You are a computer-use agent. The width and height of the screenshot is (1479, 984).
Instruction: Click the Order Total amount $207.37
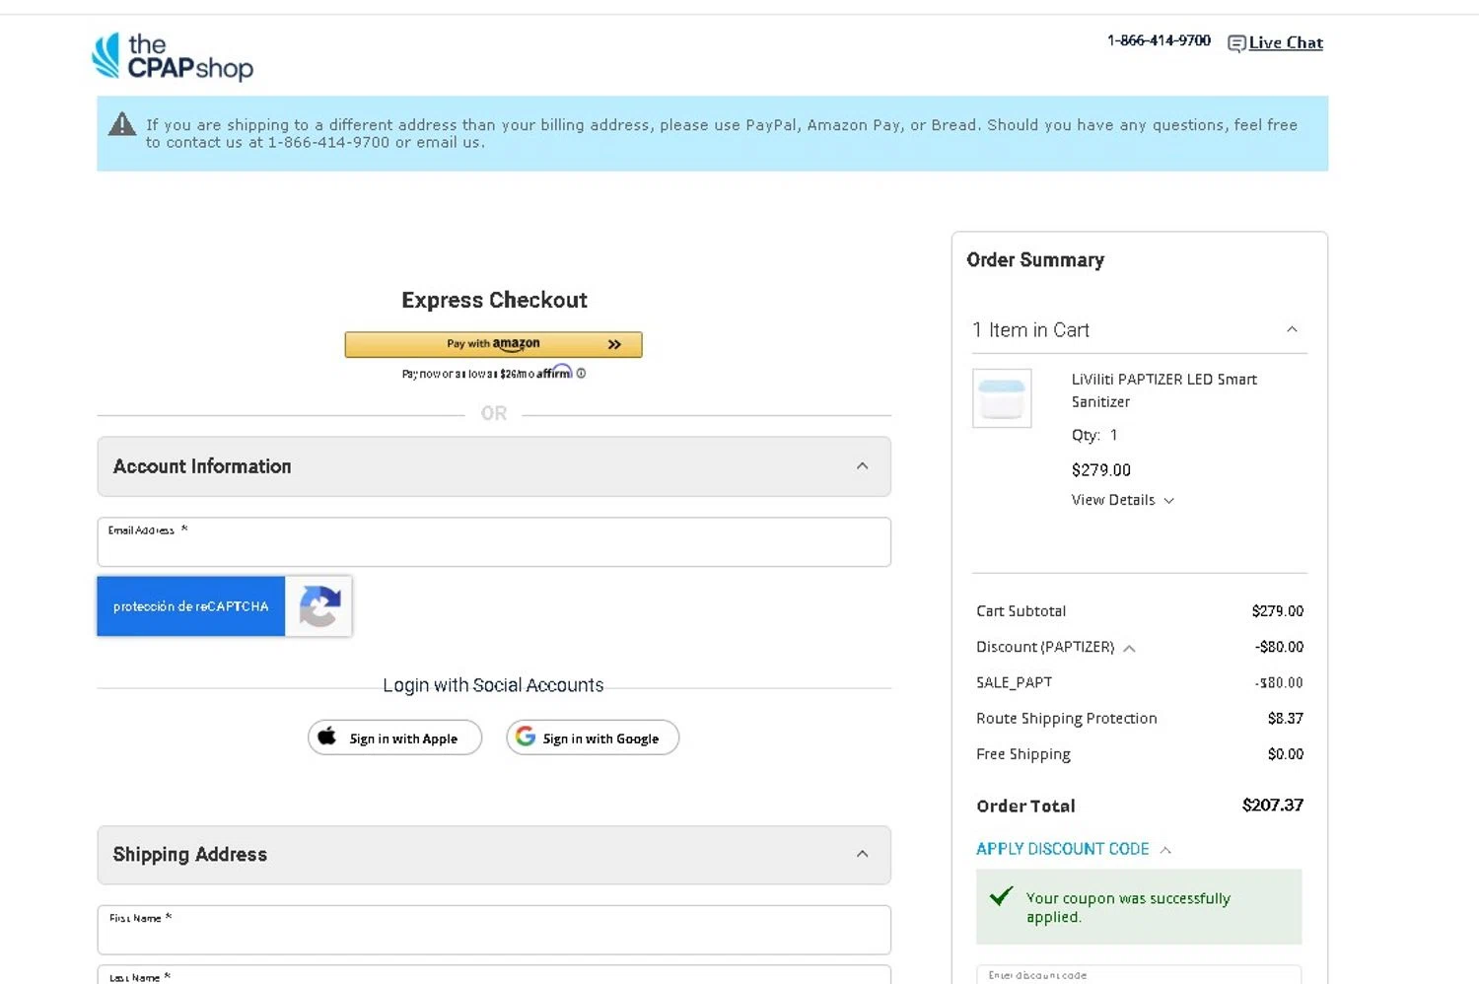pyautogui.click(x=1273, y=806)
